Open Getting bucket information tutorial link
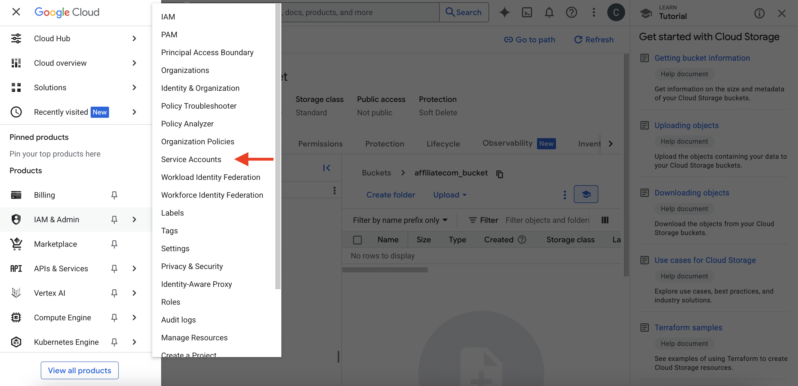 702,58
